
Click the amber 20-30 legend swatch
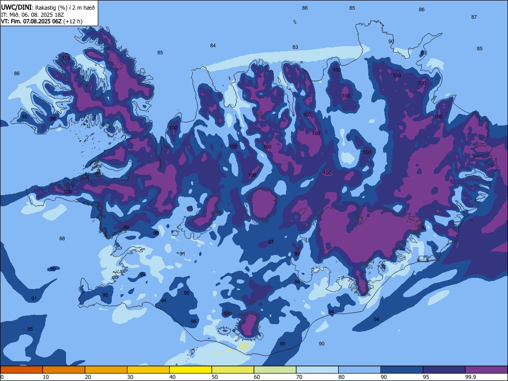pyautogui.click(x=106, y=370)
